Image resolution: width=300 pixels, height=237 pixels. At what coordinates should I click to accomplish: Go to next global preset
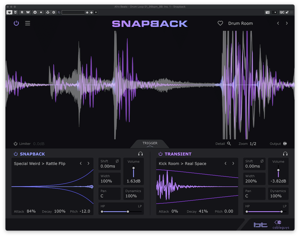click(x=287, y=23)
